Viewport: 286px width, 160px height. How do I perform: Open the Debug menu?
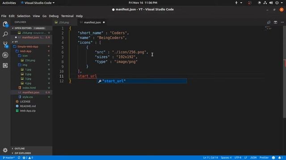(x=54, y=16)
